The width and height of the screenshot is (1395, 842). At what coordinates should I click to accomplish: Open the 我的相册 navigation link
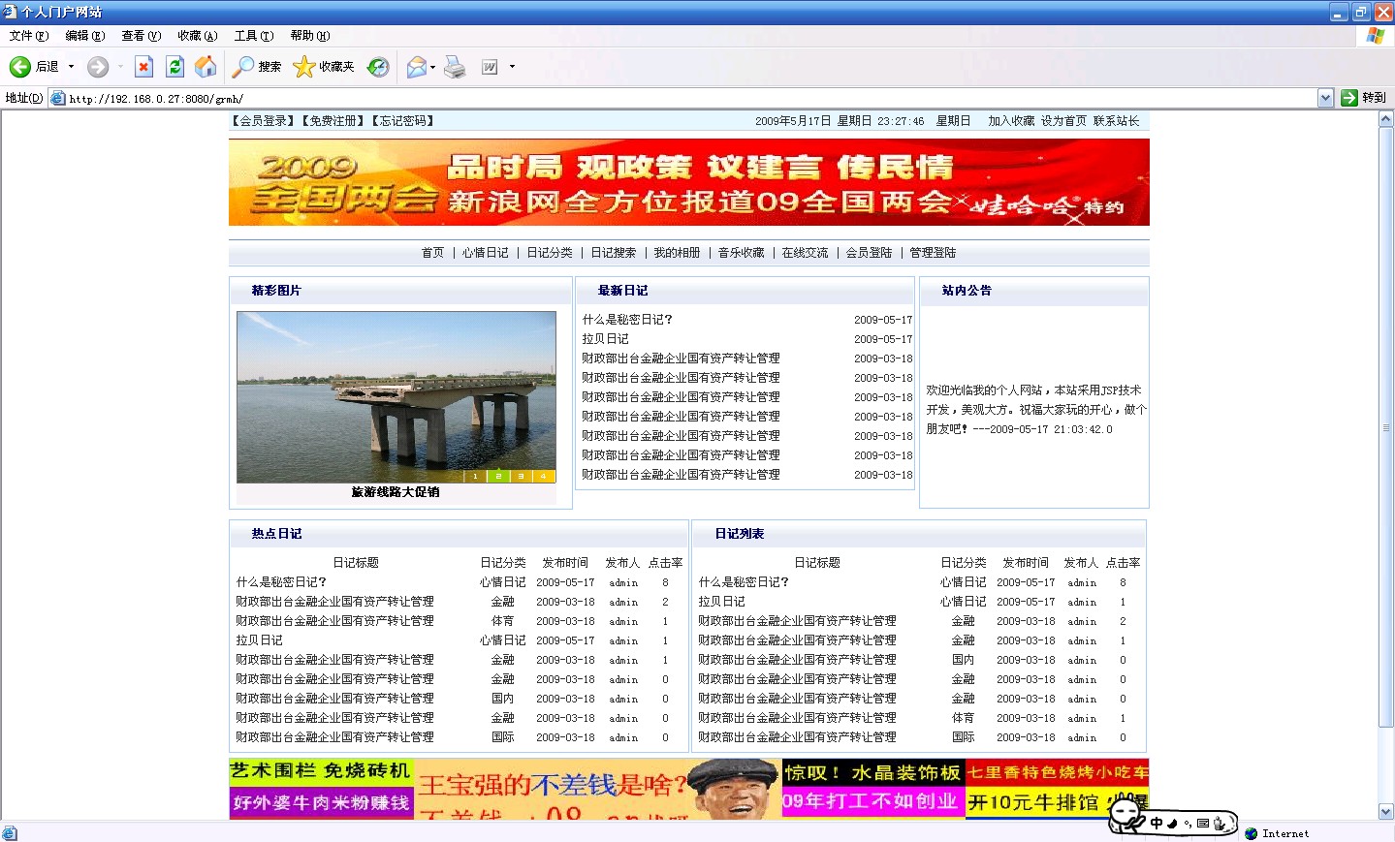[x=677, y=253]
